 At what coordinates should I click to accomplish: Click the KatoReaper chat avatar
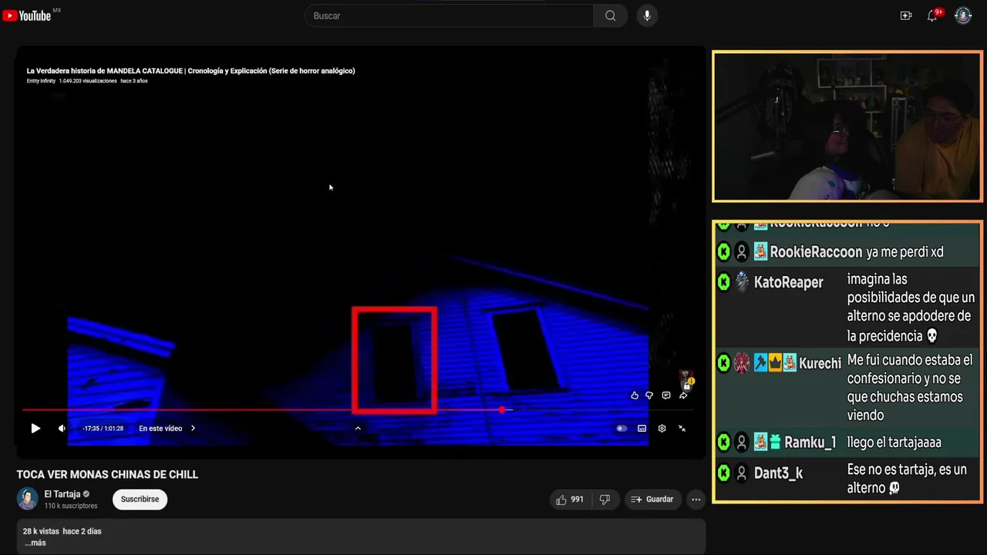742,282
